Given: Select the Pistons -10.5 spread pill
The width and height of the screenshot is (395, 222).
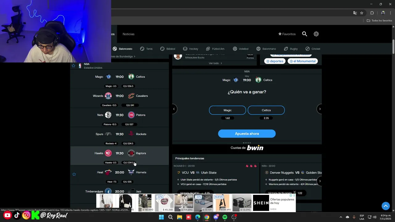Looking at the screenshot, I should tap(110, 124).
